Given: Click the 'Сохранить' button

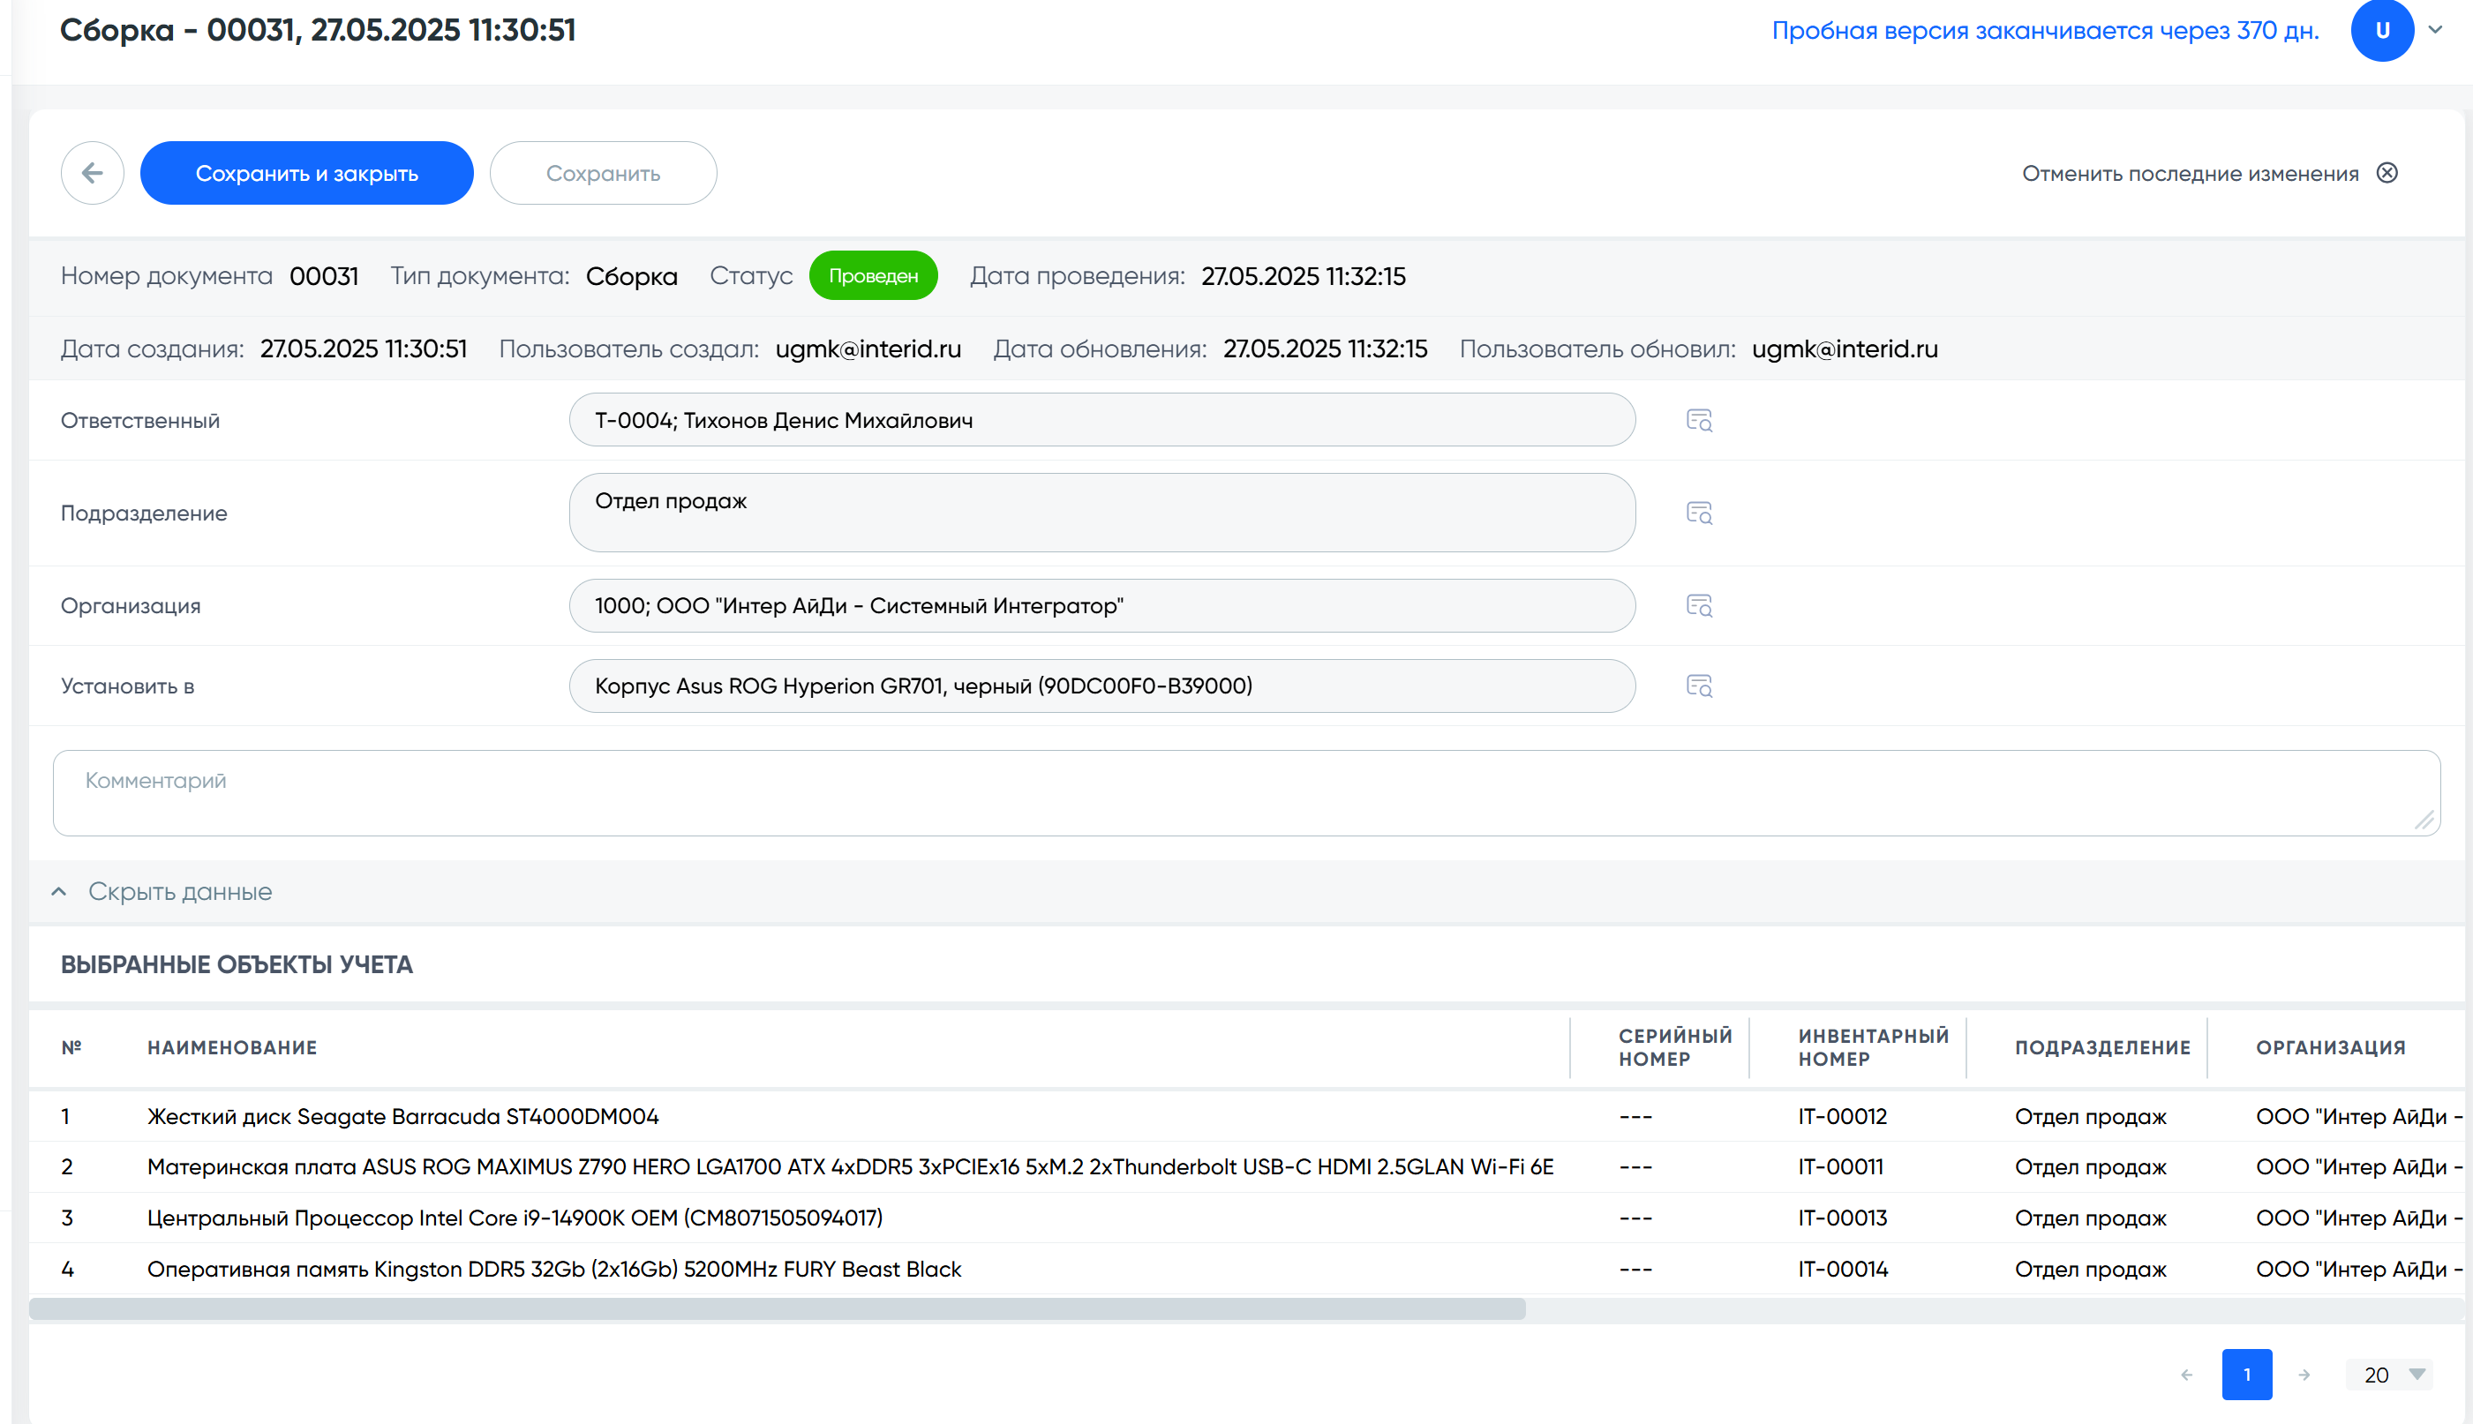Looking at the screenshot, I should click(x=603, y=173).
